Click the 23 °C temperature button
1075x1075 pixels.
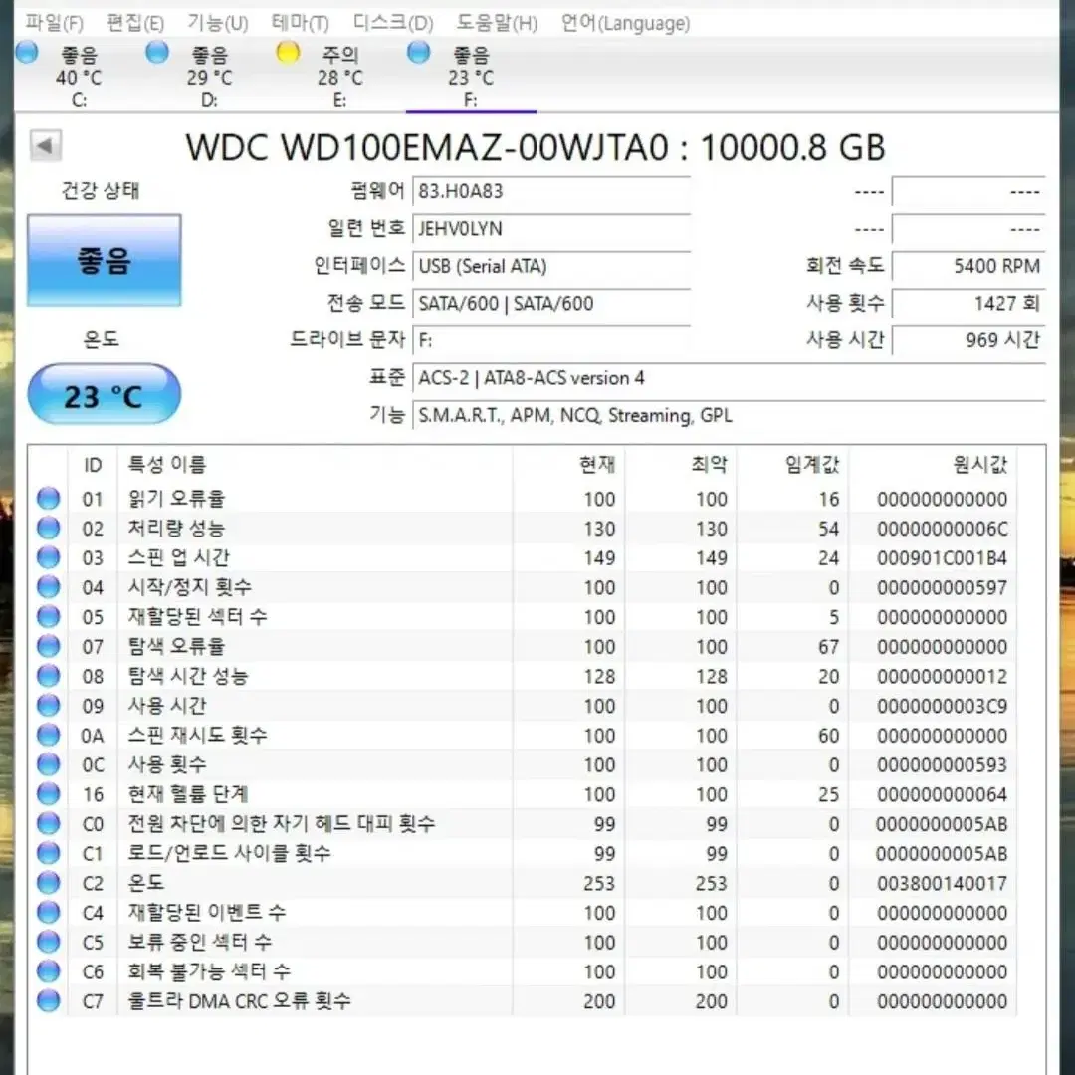point(105,395)
